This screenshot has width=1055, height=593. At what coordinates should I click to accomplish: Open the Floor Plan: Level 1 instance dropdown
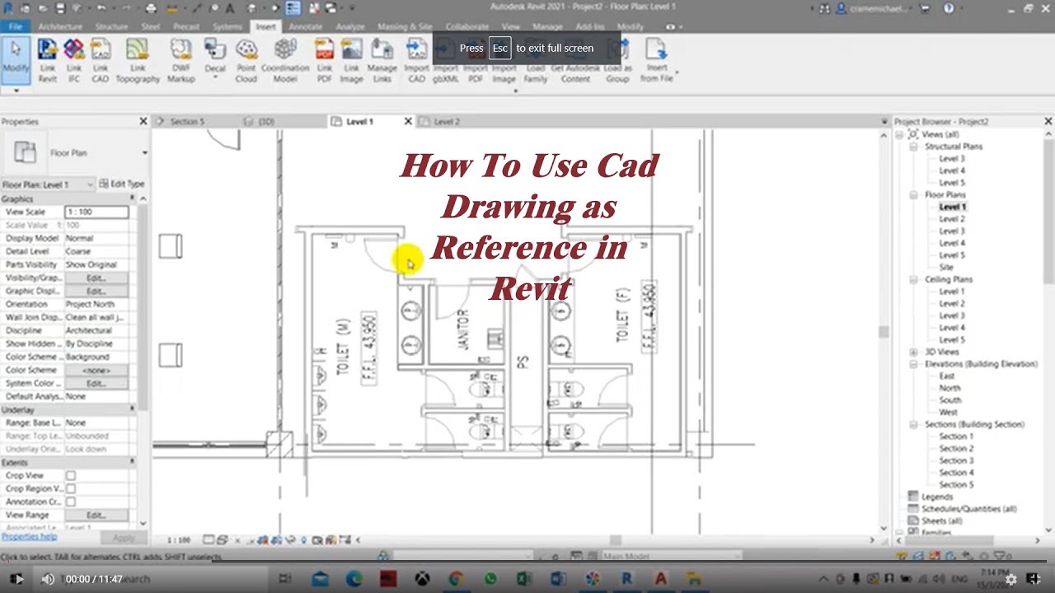[88, 184]
